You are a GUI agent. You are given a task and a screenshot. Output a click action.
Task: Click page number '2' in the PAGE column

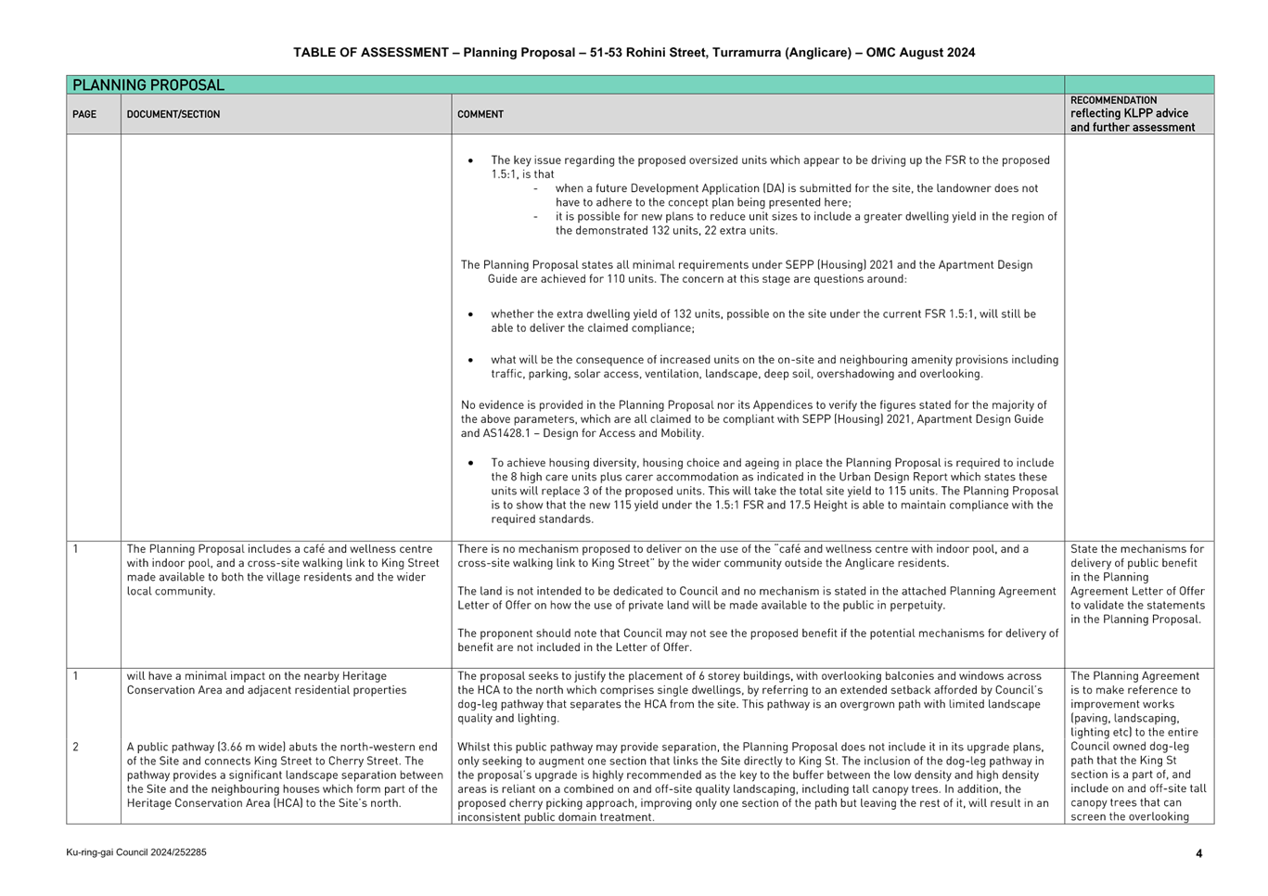click(75, 747)
